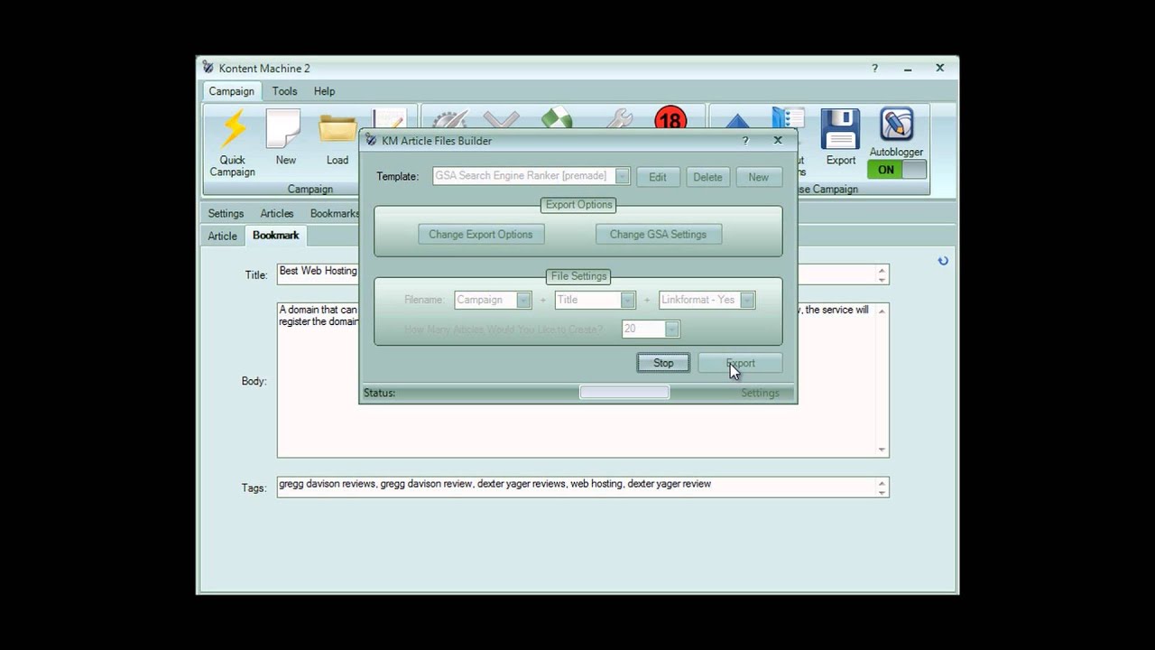
Task: Open the Help menu
Action: (x=325, y=91)
